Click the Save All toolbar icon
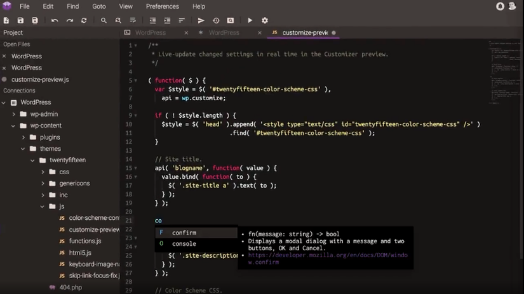524x294 pixels. [x=35, y=20]
